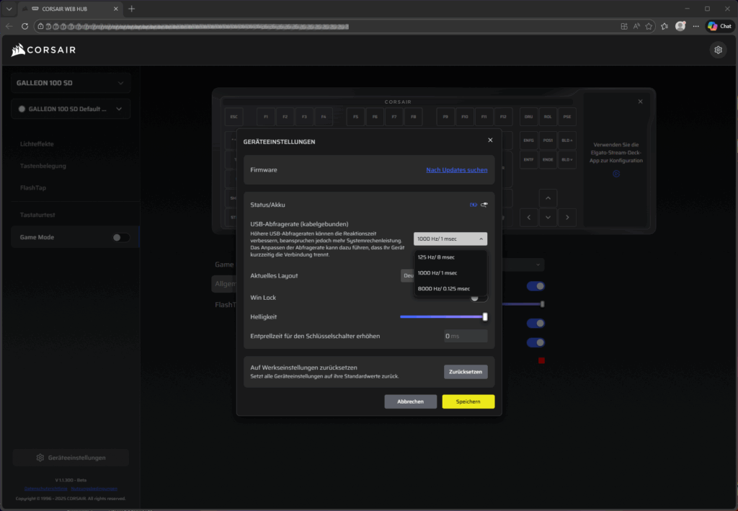Open settings gear in Corsair header
The height and width of the screenshot is (511, 738).
click(x=717, y=50)
